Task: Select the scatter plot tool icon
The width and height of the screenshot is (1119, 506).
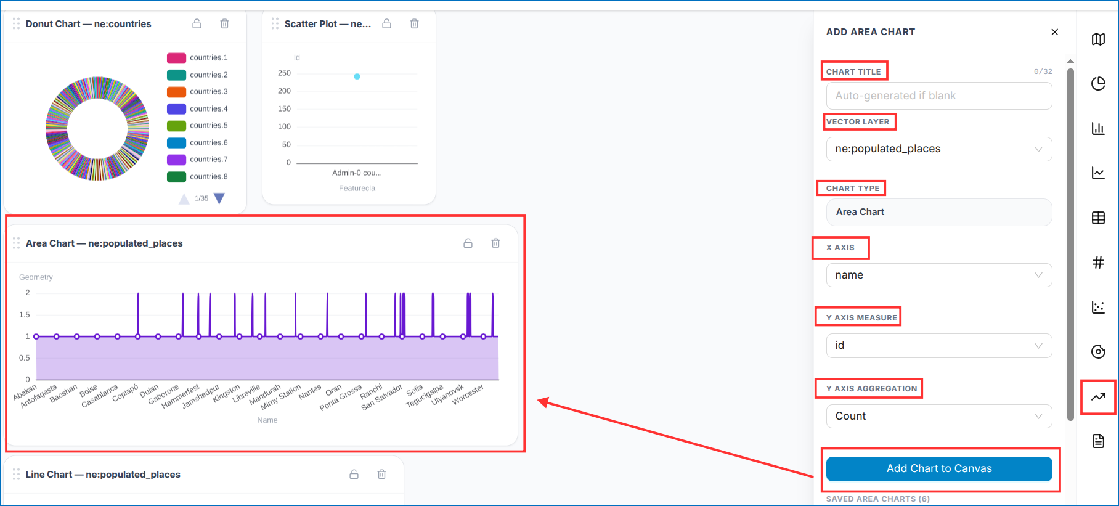Action: tap(1098, 307)
